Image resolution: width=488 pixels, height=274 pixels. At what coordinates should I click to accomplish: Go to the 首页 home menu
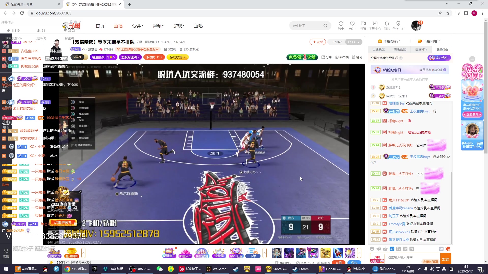[x=100, y=26]
